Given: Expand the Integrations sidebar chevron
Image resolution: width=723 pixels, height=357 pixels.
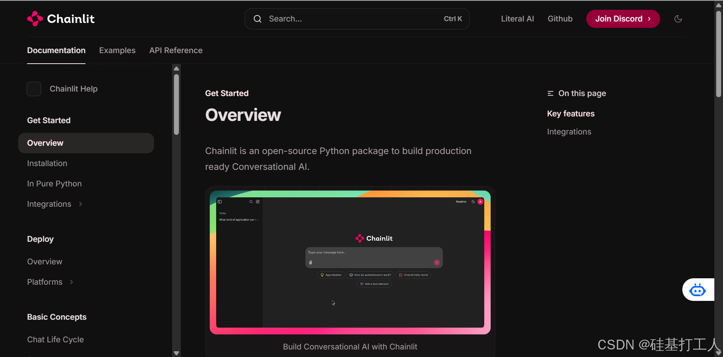Looking at the screenshot, I should point(81,204).
